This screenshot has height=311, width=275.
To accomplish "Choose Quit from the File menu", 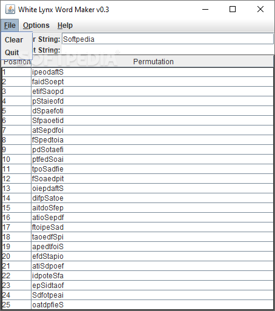I will point(17,52).
